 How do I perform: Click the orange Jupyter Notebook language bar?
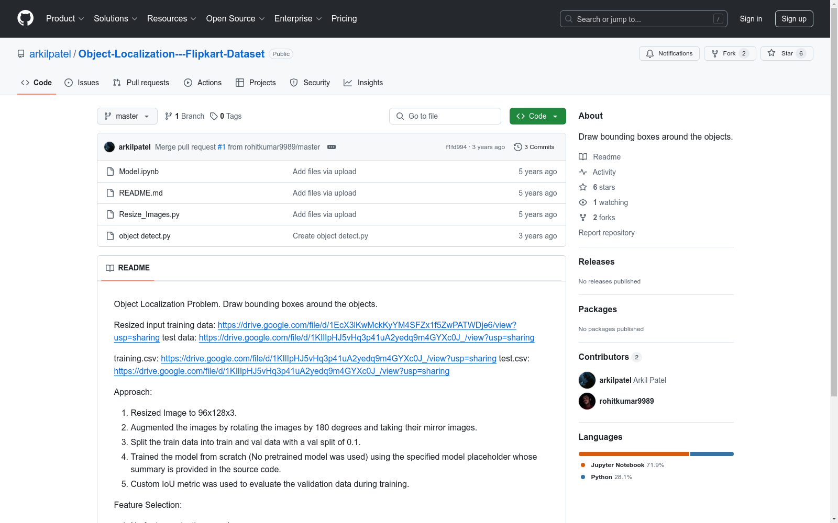click(x=634, y=454)
